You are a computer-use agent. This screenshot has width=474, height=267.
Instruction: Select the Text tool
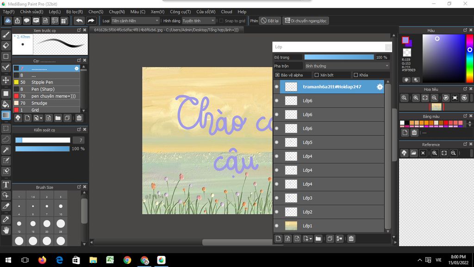click(x=6, y=184)
